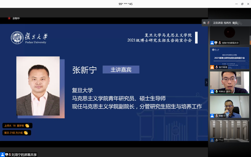Viewport: 251px width, 157px height.
Task: Click the screen share icon beside 刘海宁的屏幕共享 at bottom
Action: pos(7,154)
